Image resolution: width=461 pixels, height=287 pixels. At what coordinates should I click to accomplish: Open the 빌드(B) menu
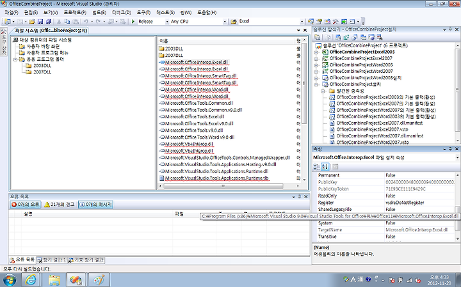99,12
